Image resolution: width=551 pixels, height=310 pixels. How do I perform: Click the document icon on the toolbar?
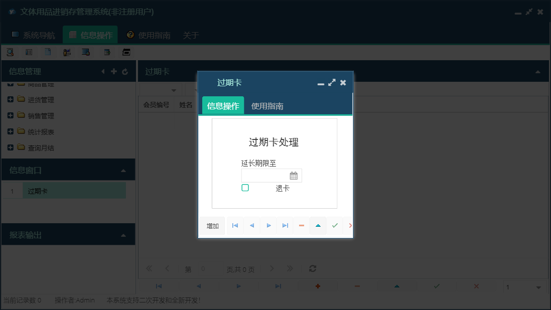[48, 52]
